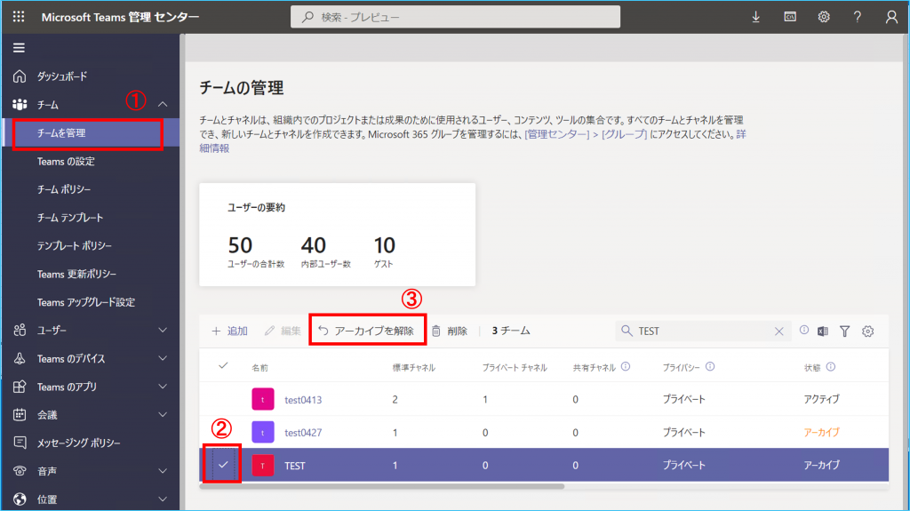Click the アーカイブを解除 button
Viewport: 910px width, 511px height.
(x=367, y=331)
